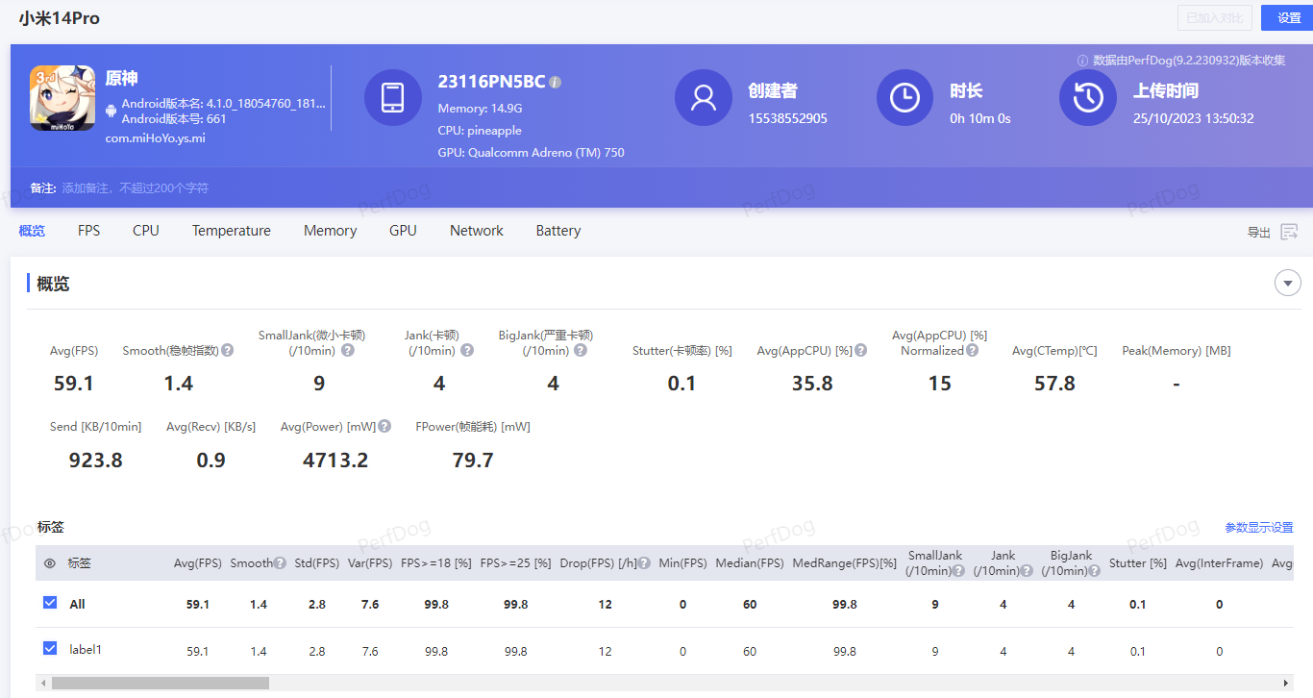
Task: Click the 备注 note input field
Action: pos(136,188)
